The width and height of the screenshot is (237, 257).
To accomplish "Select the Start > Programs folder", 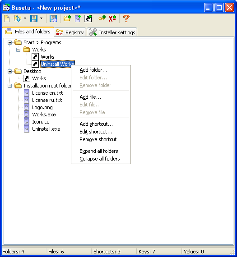I will 42,42.
